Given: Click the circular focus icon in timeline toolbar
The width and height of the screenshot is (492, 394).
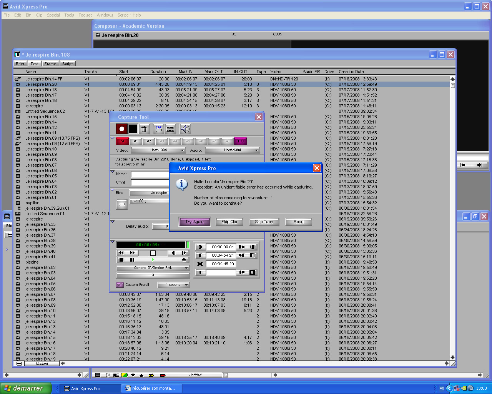Looking at the screenshot, I should point(108,375).
